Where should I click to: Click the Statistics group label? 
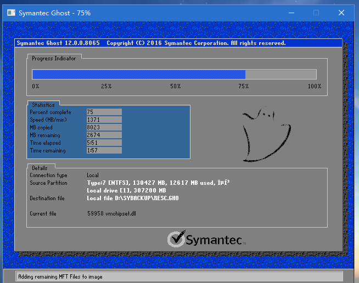[43, 105]
